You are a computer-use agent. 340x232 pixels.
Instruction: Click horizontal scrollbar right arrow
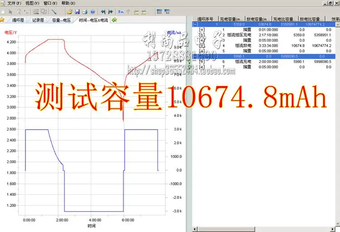(333, 229)
